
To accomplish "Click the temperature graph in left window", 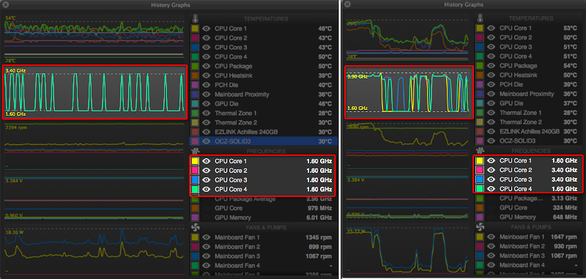I will click(94, 39).
